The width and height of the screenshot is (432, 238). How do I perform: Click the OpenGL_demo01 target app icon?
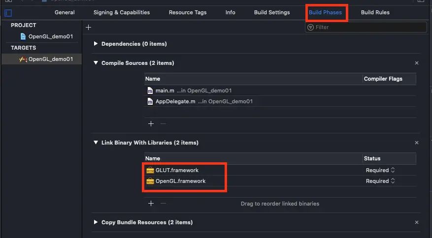[23, 59]
